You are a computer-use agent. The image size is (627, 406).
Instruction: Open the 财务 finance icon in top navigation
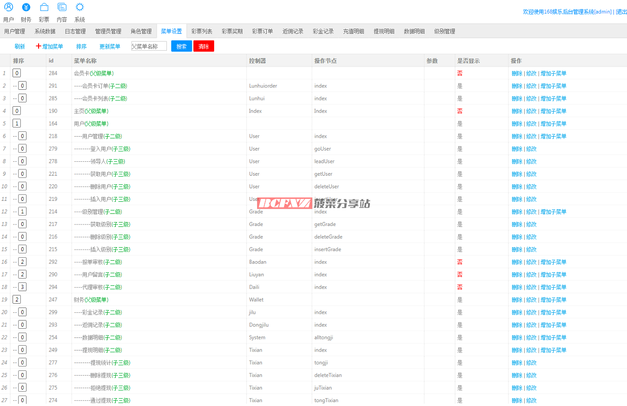[x=26, y=7]
